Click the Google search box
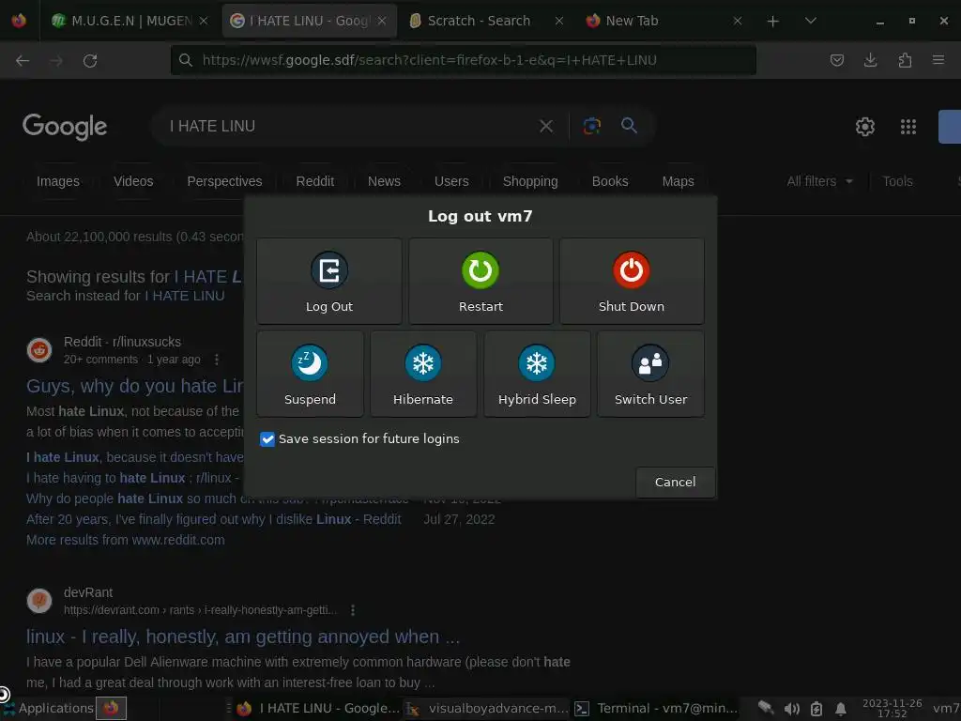This screenshot has width=961, height=721. (349, 127)
